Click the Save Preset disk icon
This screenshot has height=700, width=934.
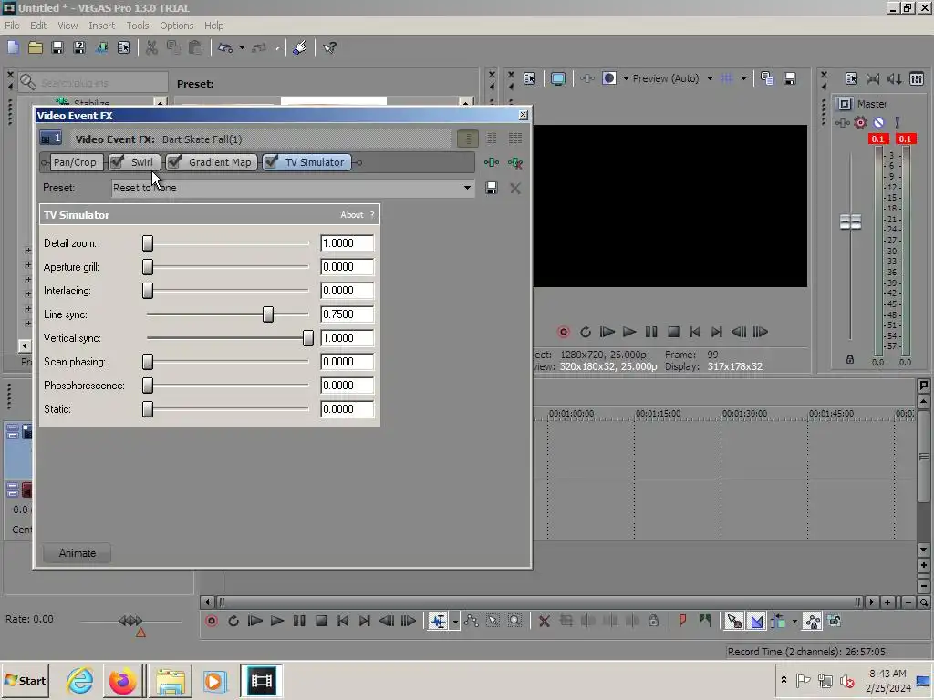click(492, 188)
